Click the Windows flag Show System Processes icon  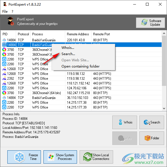tap(51, 157)
